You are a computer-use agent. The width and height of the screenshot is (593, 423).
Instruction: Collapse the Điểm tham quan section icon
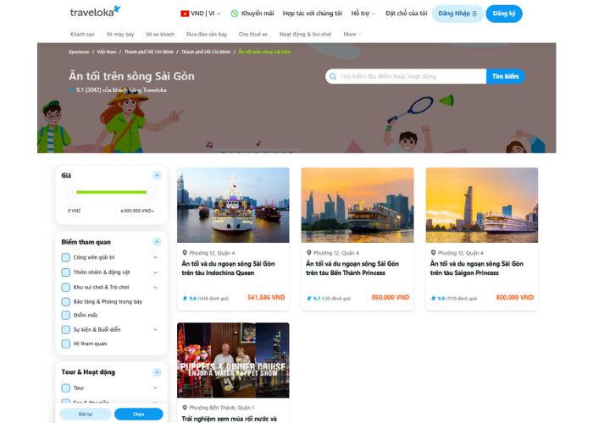click(157, 241)
